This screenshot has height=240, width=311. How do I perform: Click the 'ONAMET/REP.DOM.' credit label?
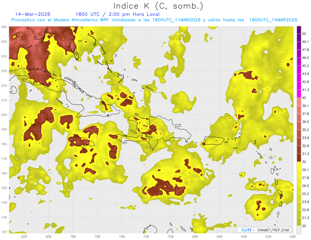click(x=273, y=230)
